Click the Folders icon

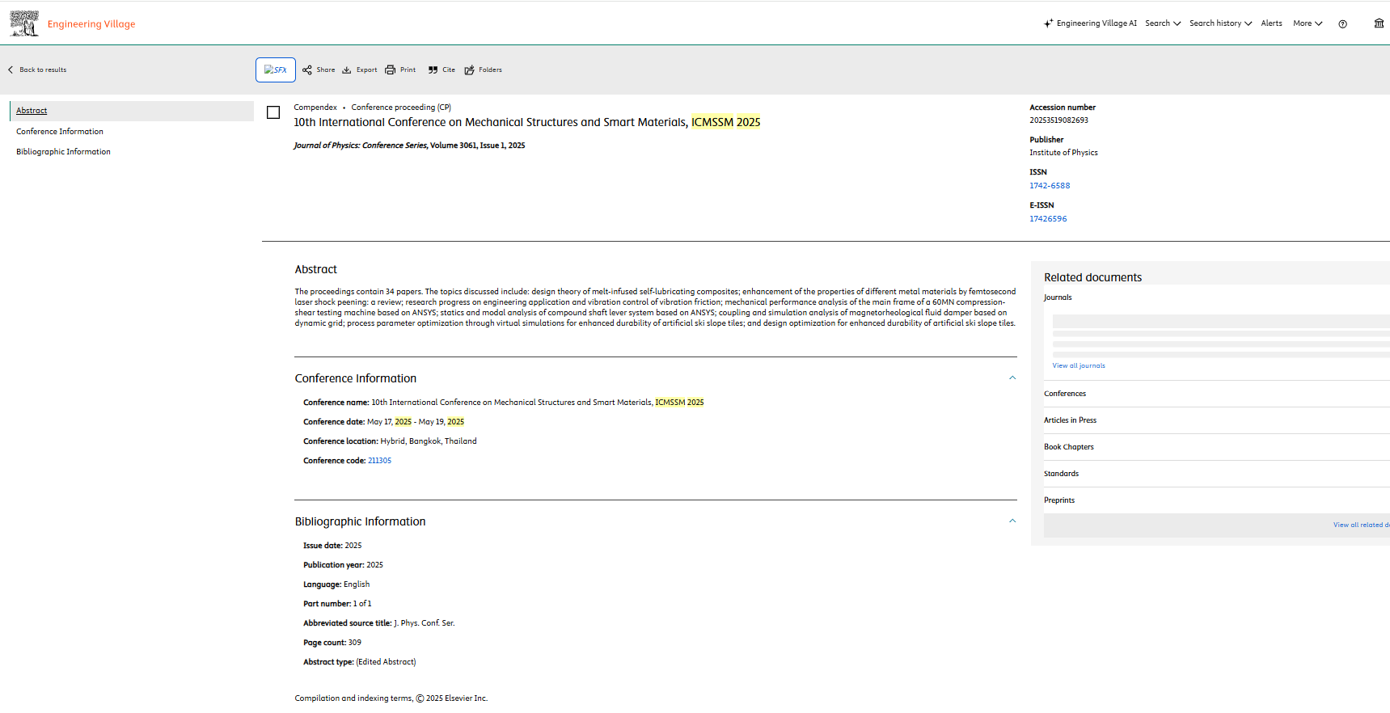pyautogui.click(x=469, y=70)
